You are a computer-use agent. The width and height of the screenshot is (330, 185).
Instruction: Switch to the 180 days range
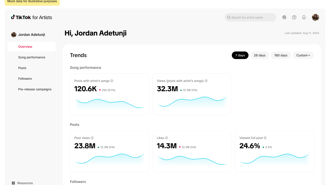tap(280, 55)
